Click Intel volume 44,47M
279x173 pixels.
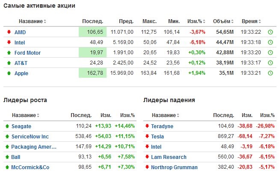point(225,42)
